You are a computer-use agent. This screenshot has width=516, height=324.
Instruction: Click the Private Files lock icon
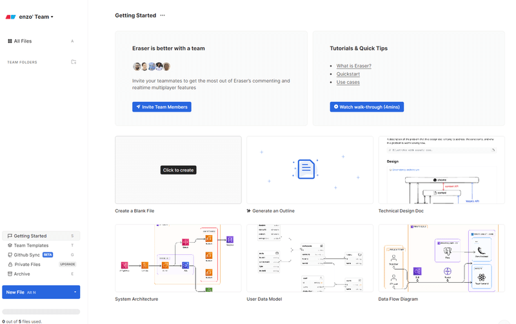[x=10, y=265]
